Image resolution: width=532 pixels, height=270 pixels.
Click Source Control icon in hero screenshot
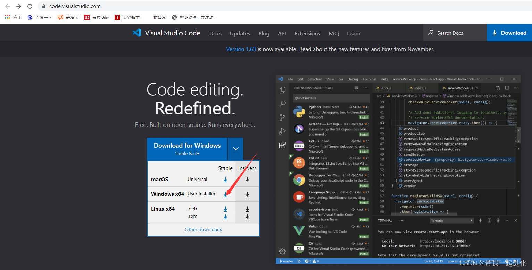coord(283,117)
